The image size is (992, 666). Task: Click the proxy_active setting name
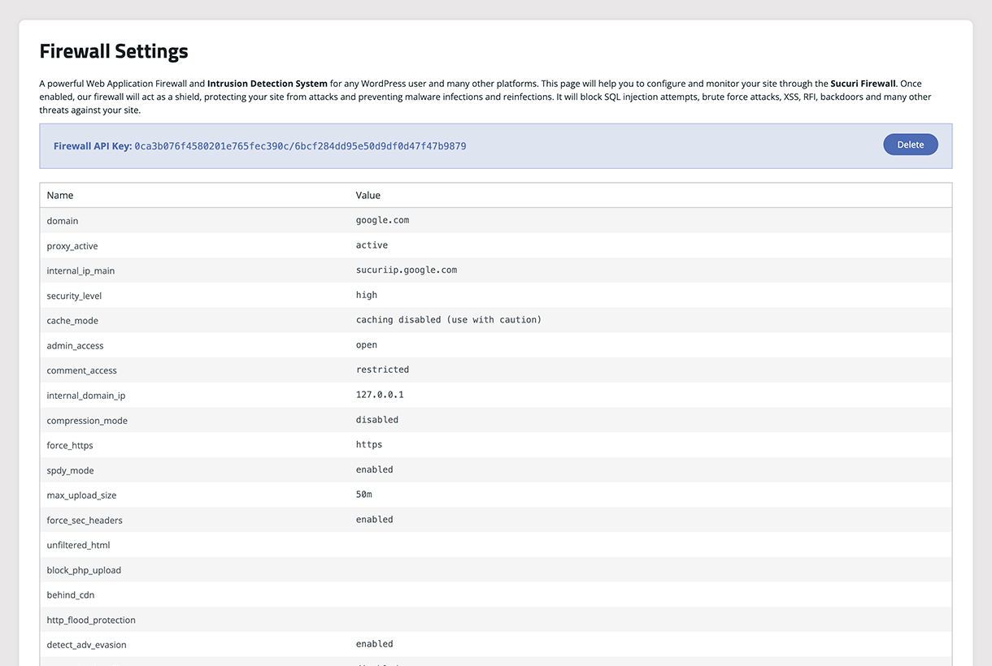(72, 246)
